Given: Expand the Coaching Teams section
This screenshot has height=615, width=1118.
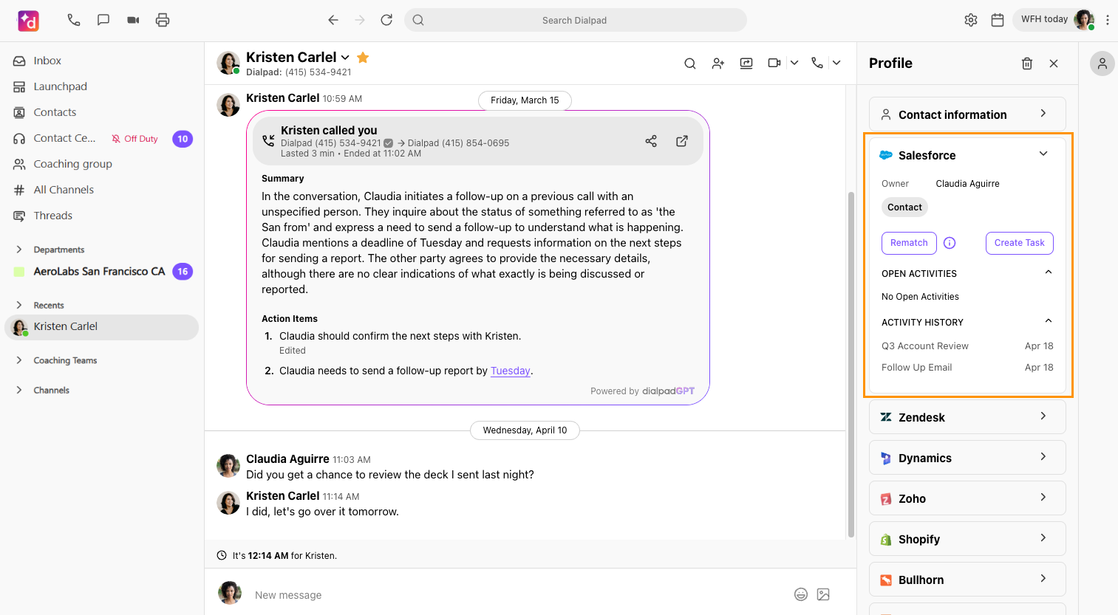Looking at the screenshot, I should coord(19,360).
